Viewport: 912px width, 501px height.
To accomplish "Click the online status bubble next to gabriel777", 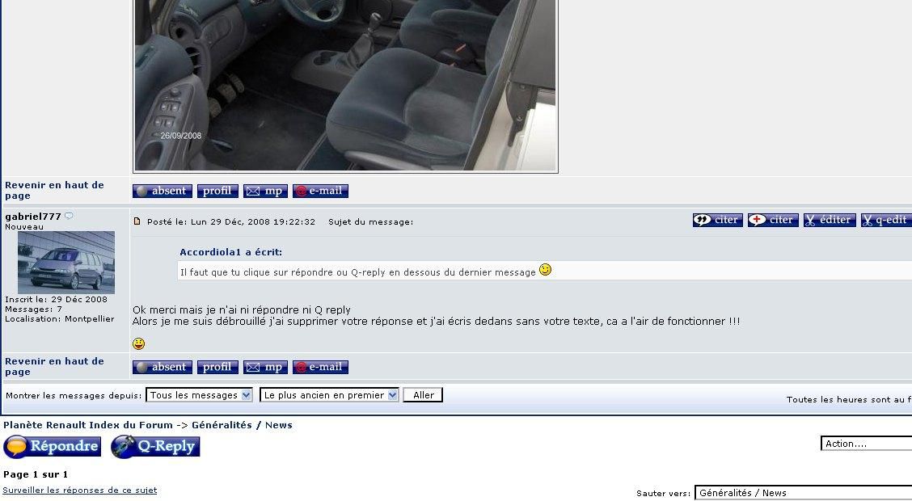I will [x=69, y=216].
